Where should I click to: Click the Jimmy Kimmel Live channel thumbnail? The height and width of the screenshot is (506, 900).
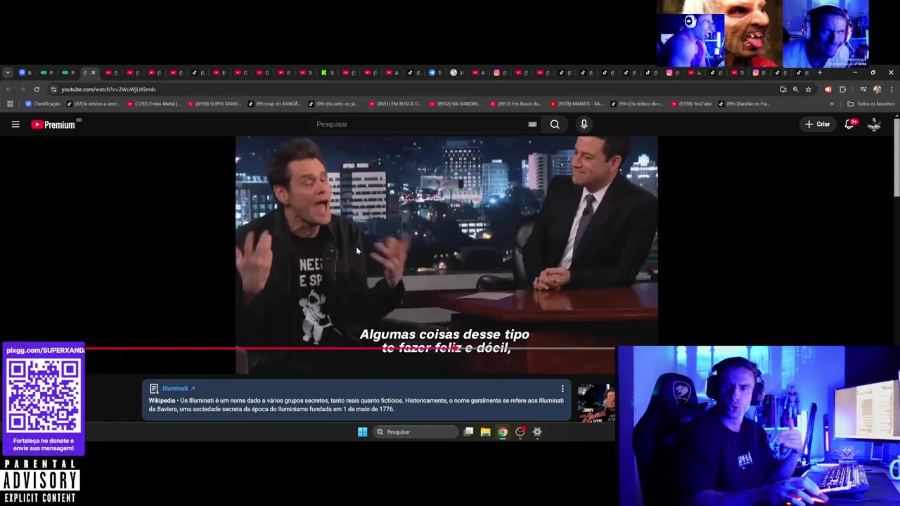pos(596,403)
